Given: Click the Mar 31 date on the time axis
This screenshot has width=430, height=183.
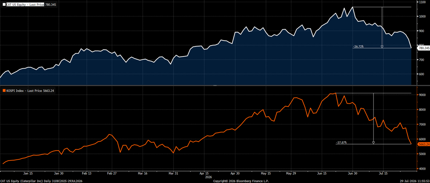Looking at the screenshot, I should pos(173,173).
